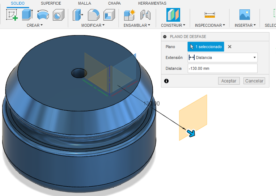Click the Offset Plane construct icon
This screenshot has width=276, height=196.
(x=173, y=15)
